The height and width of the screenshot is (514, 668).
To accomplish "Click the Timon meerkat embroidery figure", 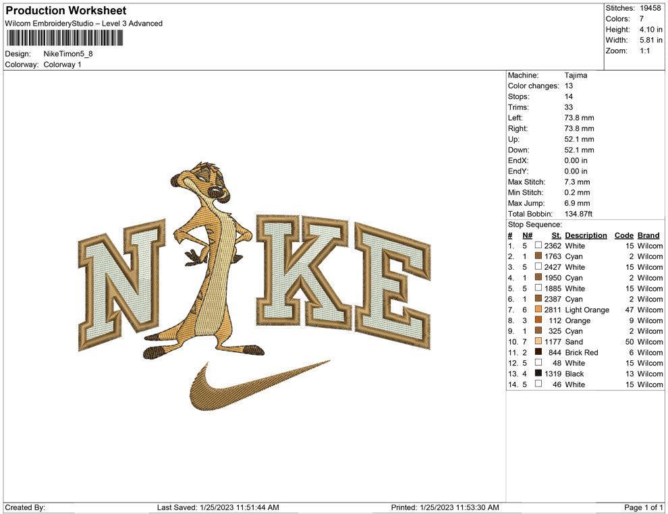I will (204, 262).
